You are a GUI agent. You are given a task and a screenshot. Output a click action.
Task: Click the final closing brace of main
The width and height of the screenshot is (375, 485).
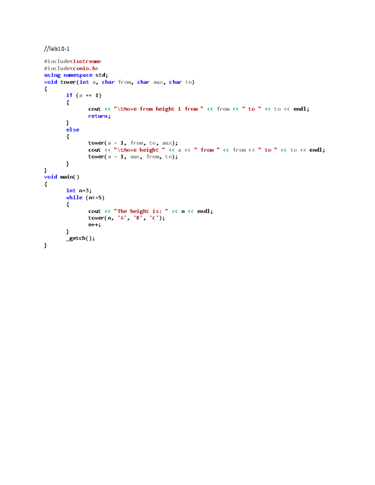point(45,245)
